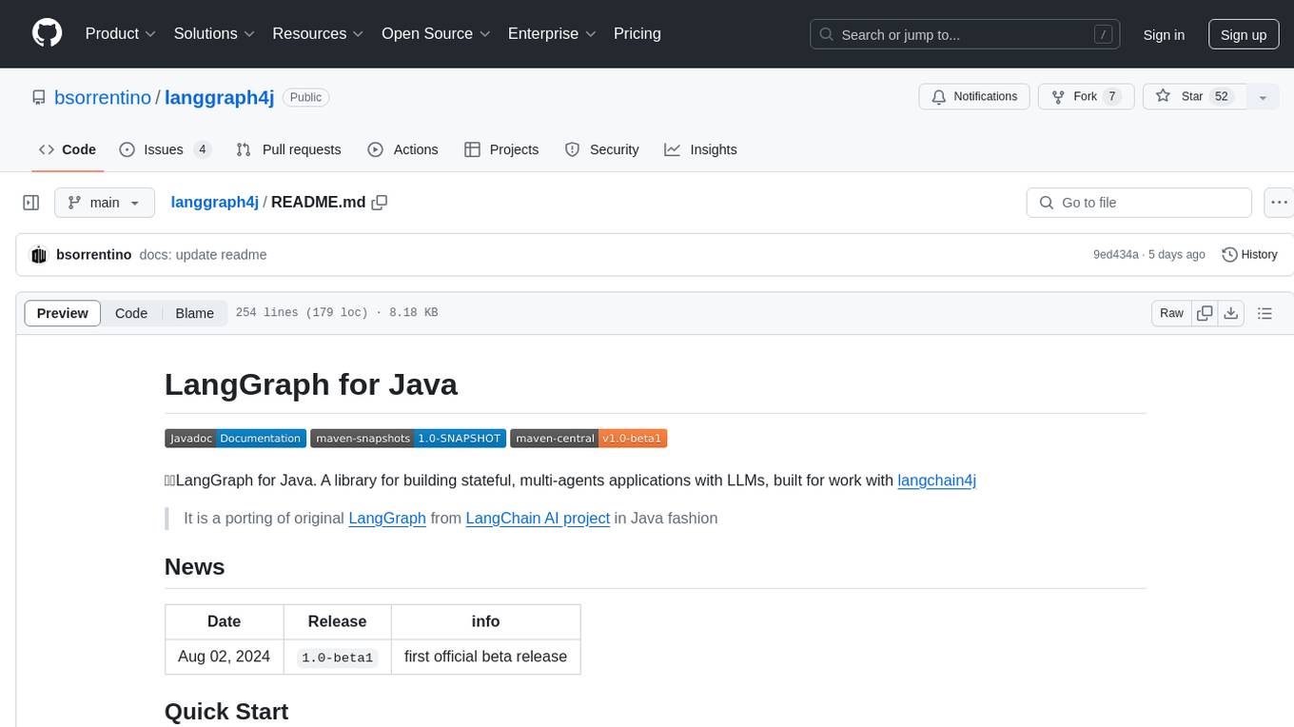Click the maven-snapshots 1.0-SNAPSHOT badge
The image size is (1294, 727).
pos(408,439)
